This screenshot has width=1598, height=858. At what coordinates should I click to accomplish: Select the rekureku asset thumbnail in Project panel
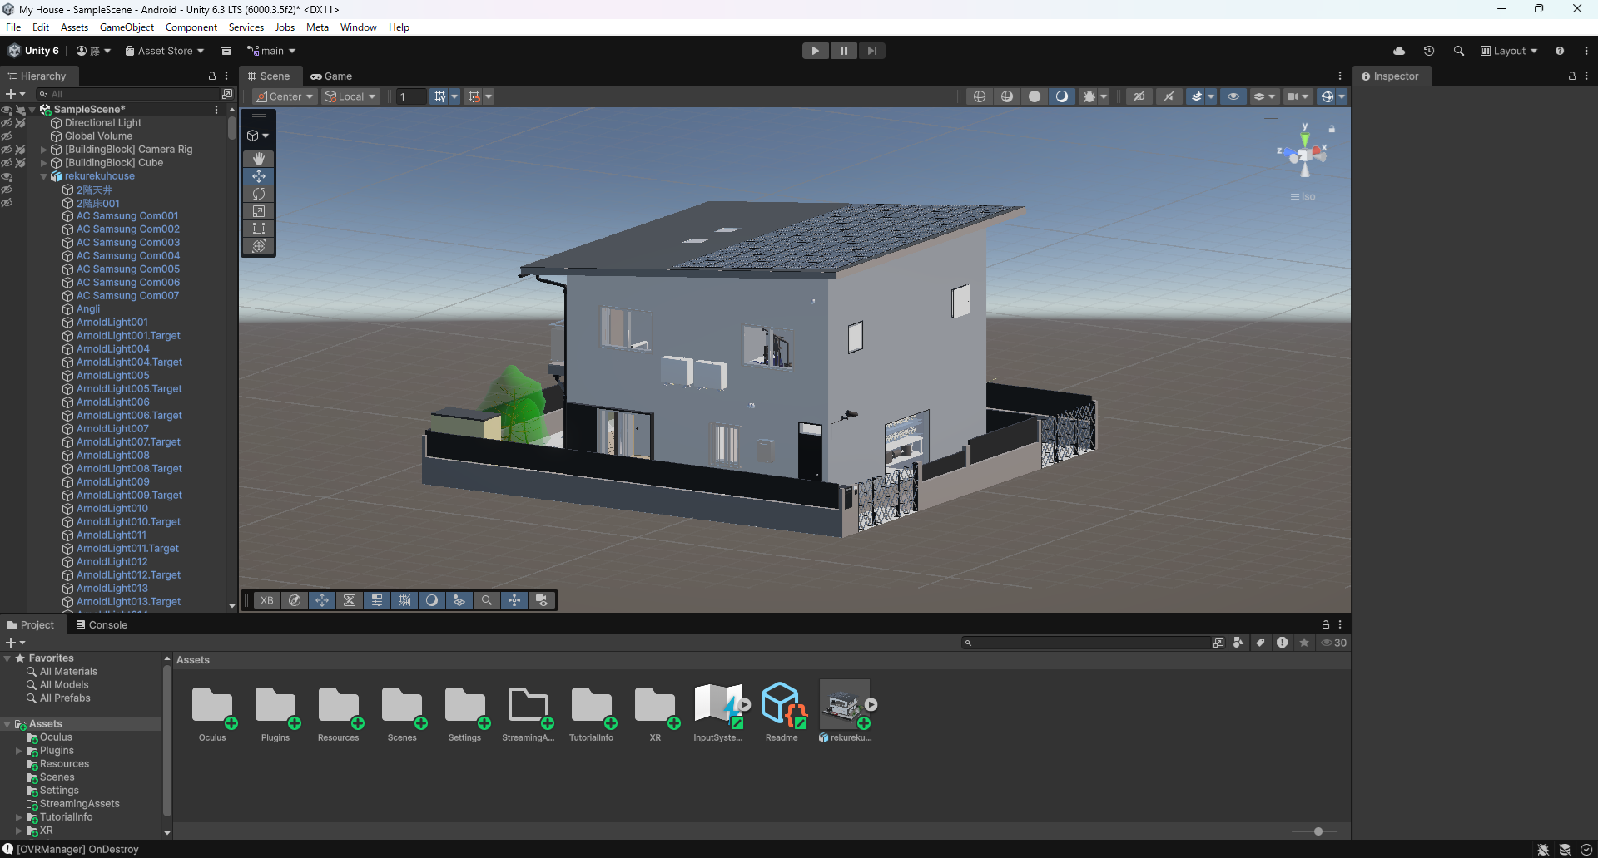844,705
